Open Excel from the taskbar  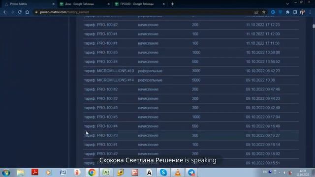pos(106,173)
